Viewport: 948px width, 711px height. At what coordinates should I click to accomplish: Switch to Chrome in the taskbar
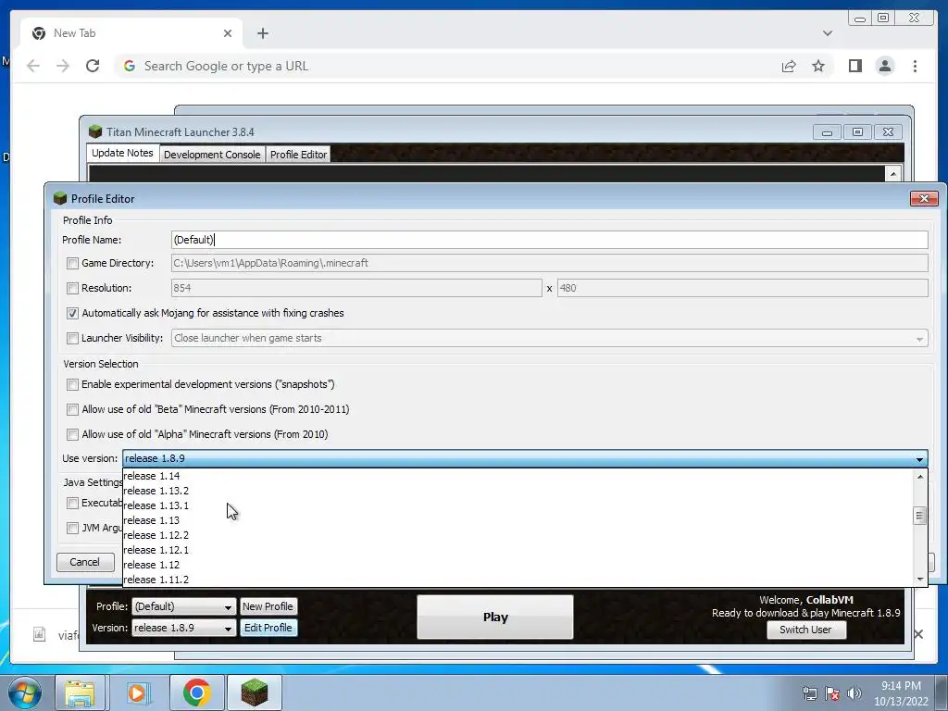[x=196, y=692]
